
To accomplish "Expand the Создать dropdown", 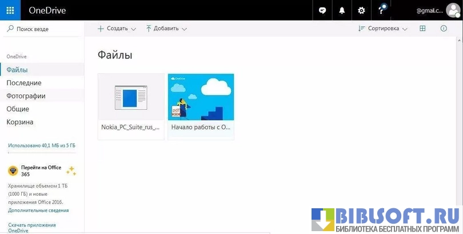I will 117,29.
